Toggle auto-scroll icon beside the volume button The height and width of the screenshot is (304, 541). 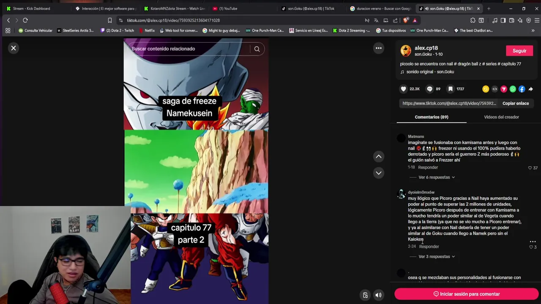pos(365,295)
